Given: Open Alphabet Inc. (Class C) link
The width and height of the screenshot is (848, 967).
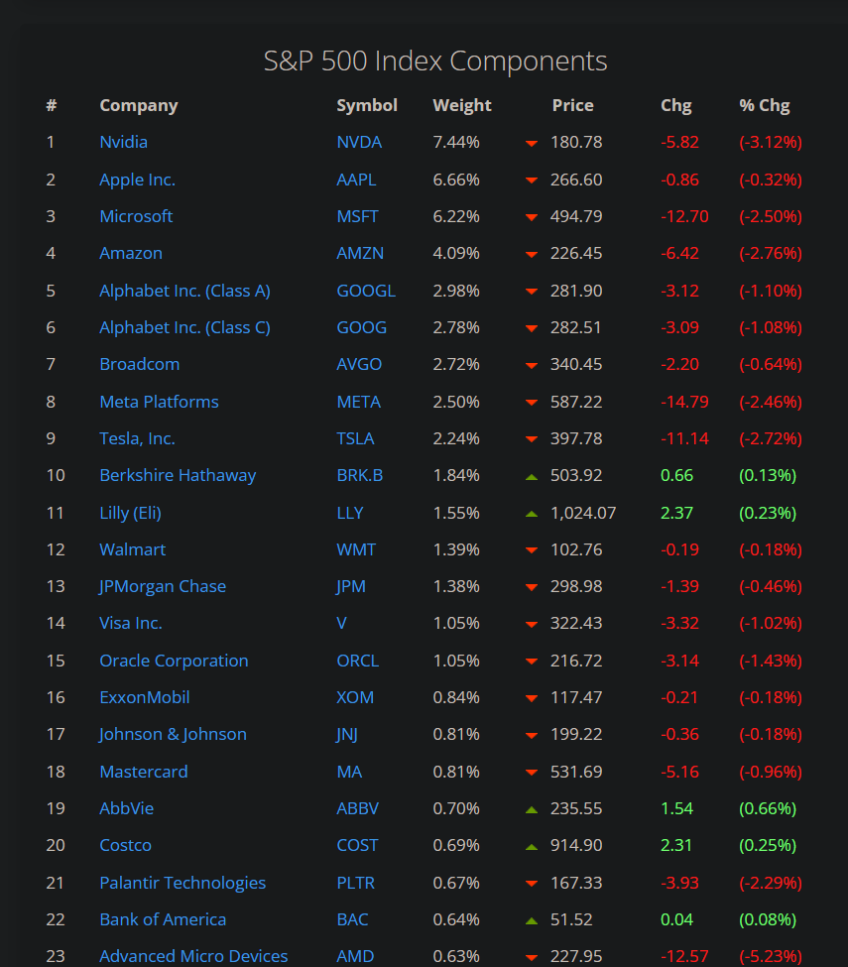Looking at the screenshot, I should (185, 327).
